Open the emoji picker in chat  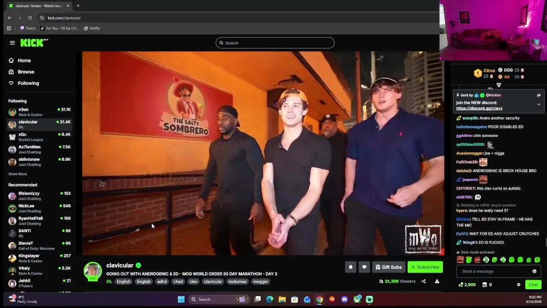(534, 271)
